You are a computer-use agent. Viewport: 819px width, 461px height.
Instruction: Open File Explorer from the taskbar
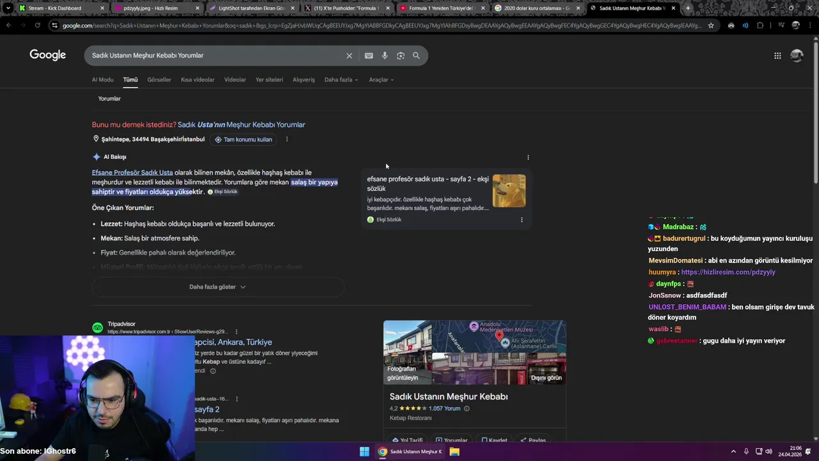point(454,451)
